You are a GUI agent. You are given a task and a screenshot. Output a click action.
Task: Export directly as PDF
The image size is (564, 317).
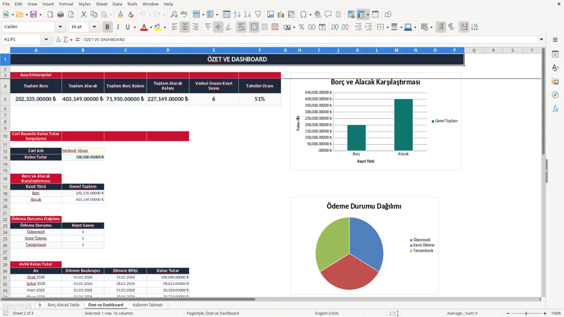[x=50, y=15]
